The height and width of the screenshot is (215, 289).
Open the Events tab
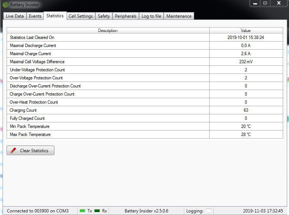(35, 16)
